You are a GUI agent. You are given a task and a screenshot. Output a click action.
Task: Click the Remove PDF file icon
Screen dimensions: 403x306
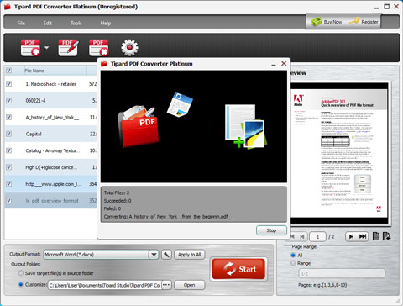click(99, 48)
